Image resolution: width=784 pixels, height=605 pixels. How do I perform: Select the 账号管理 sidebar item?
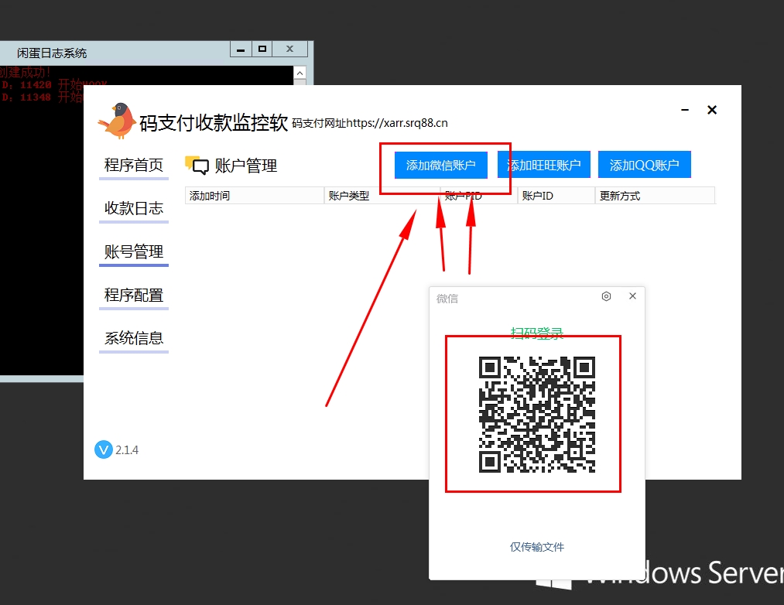pos(134,251)
